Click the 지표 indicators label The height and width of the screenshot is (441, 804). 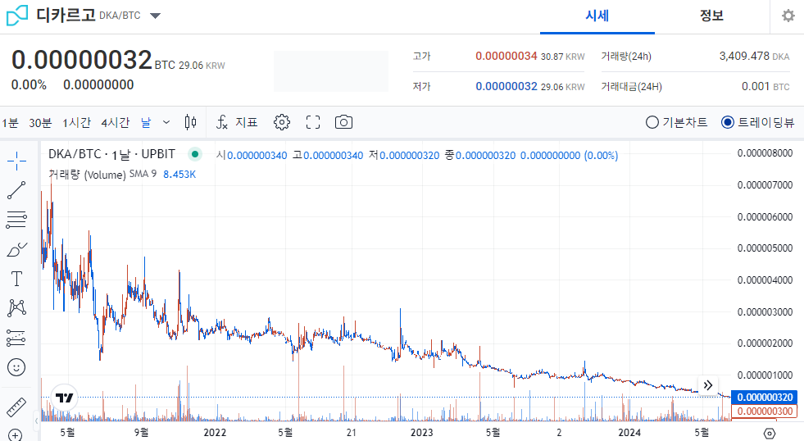click(247, 123)
